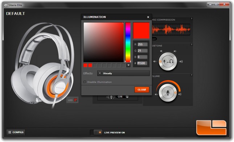Click the G value field showing 21

point(142,51)
